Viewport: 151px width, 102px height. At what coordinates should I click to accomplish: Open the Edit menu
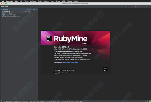tap(21, 1)
